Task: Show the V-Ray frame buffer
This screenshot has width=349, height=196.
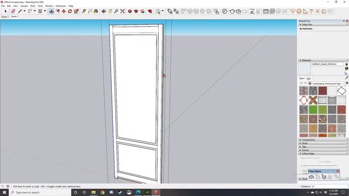Action: (266, 11)
